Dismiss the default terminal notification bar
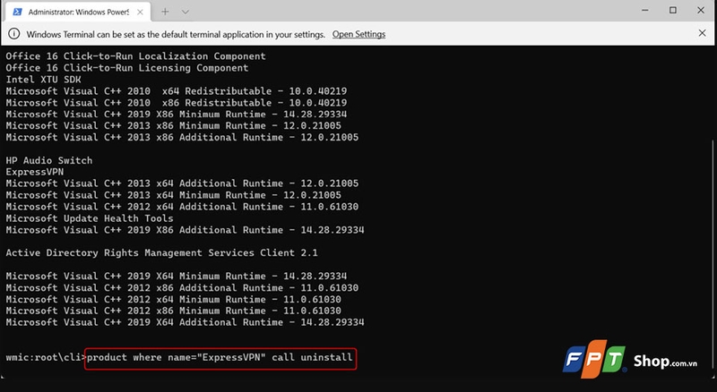This screenshot has height=392, width=717. (702, 33)
